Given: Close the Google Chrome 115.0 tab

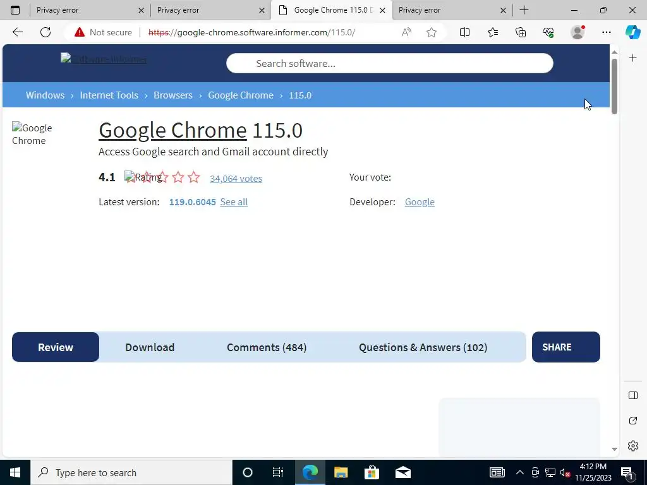Looking at the screenshot, I should 382,10.
